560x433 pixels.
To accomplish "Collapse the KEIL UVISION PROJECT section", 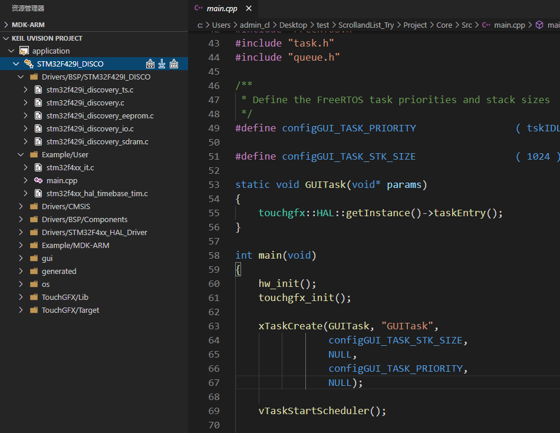I will click(x=6, y=38).
